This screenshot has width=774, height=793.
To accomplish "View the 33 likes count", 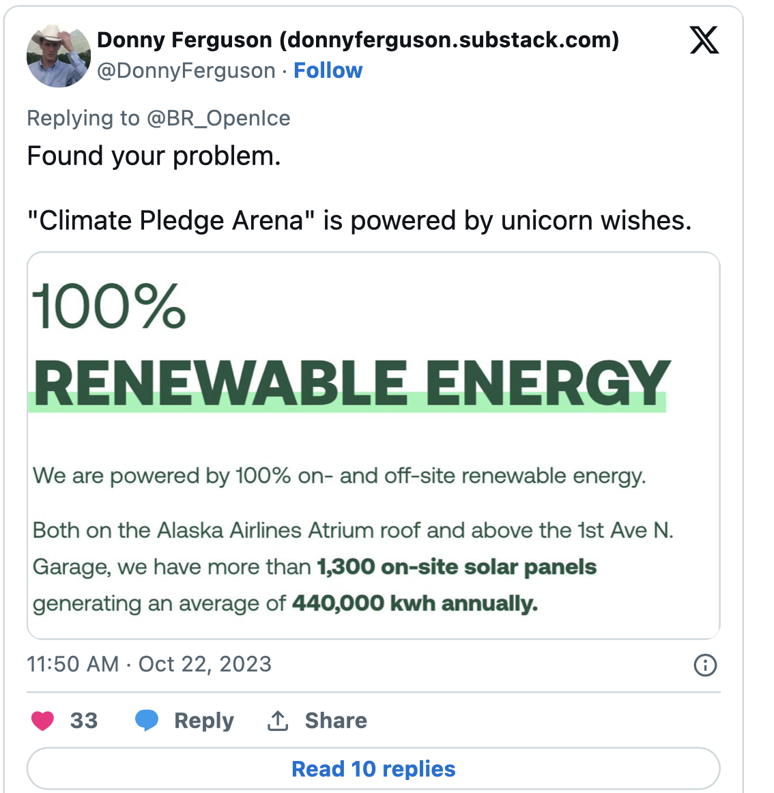I will [84, 721].
